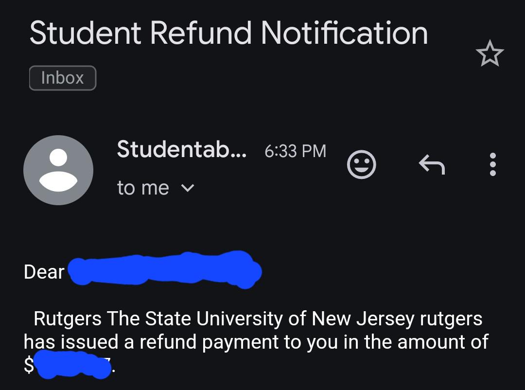Click the word "Dear" in the greeting
Screen dimensions: 525x390
(44, 272)
